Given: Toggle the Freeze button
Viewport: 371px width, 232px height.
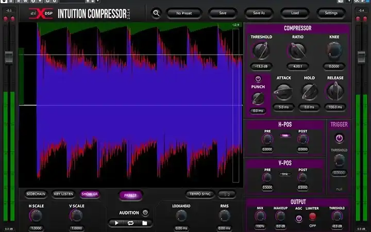Looking at the screenshot, I should point(130,195).
